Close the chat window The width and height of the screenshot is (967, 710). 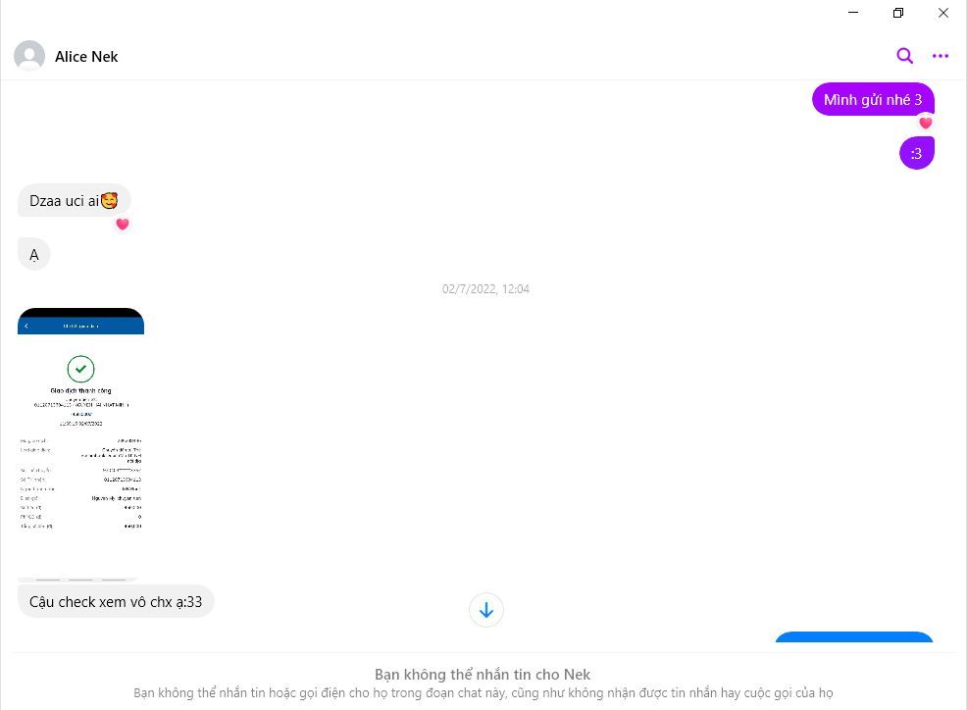pyautogui.click(x=942, y=13)
